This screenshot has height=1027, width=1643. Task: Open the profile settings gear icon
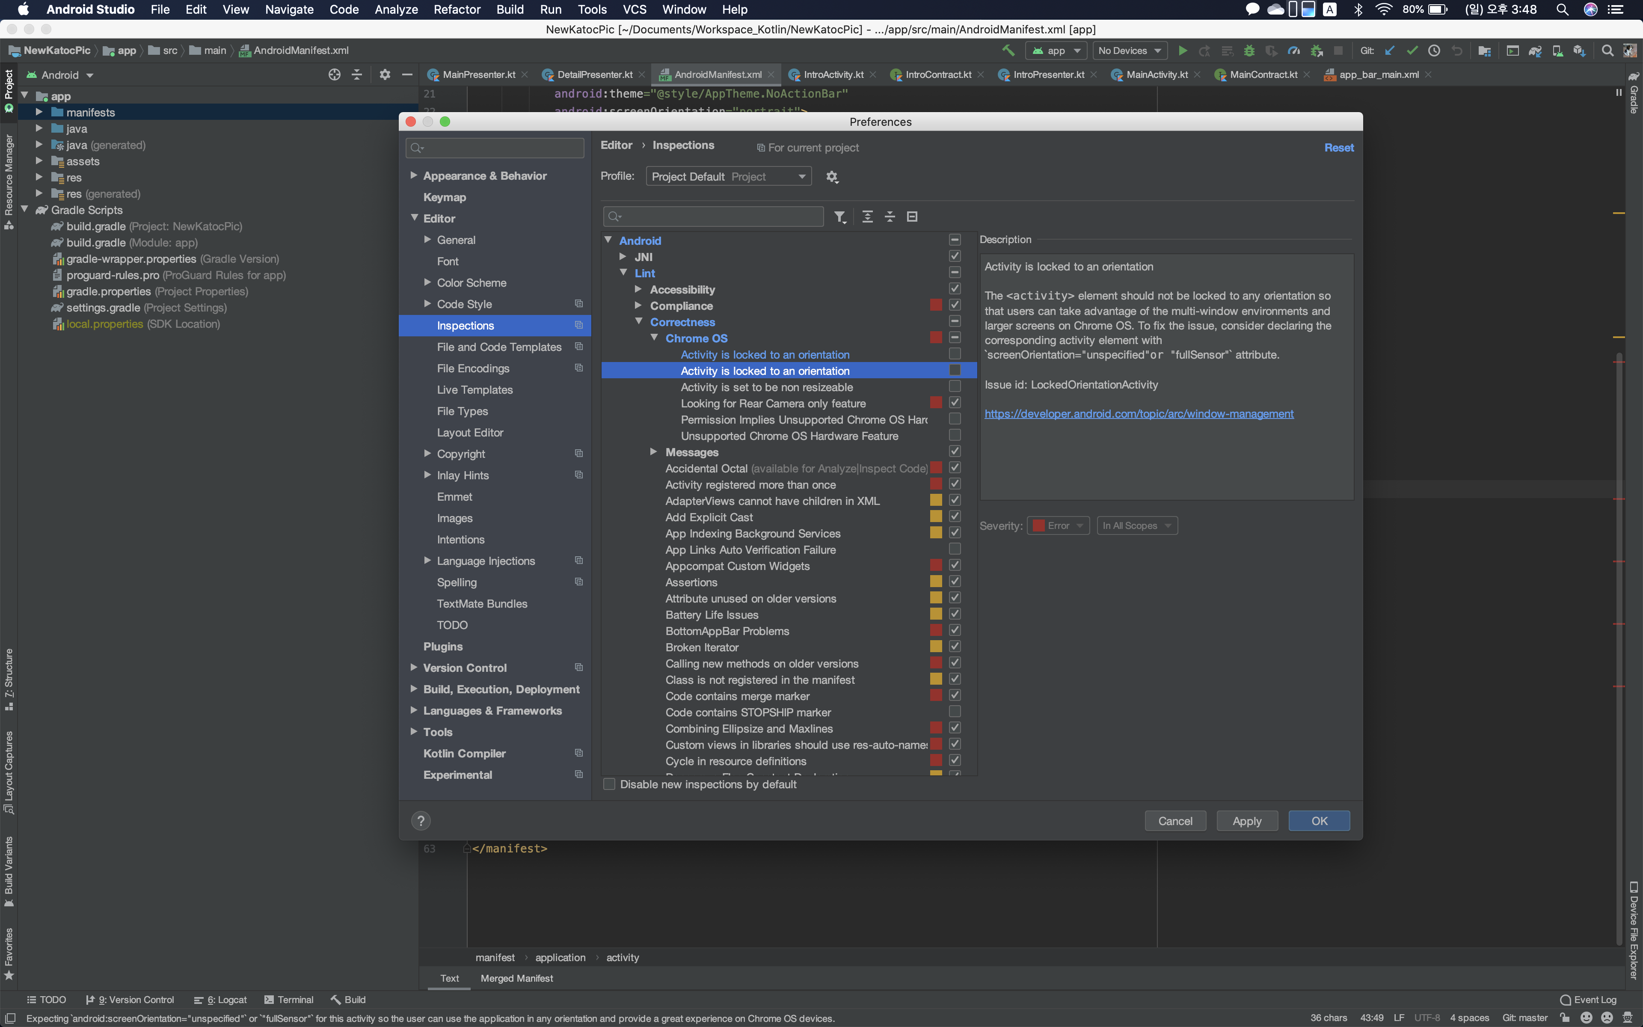[832, 177]
